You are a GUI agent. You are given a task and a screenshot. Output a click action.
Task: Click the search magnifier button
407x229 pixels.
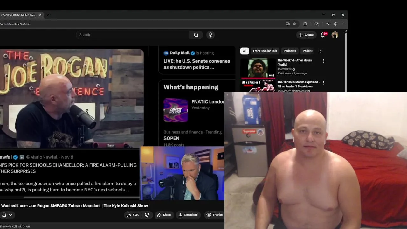[196, 35]
